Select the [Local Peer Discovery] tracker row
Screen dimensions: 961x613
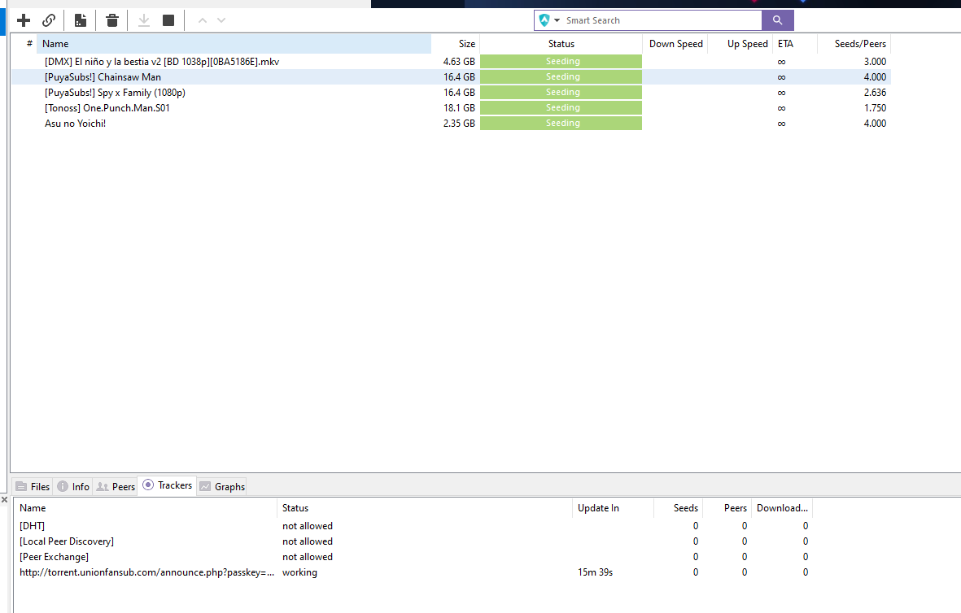pos(413,541)
